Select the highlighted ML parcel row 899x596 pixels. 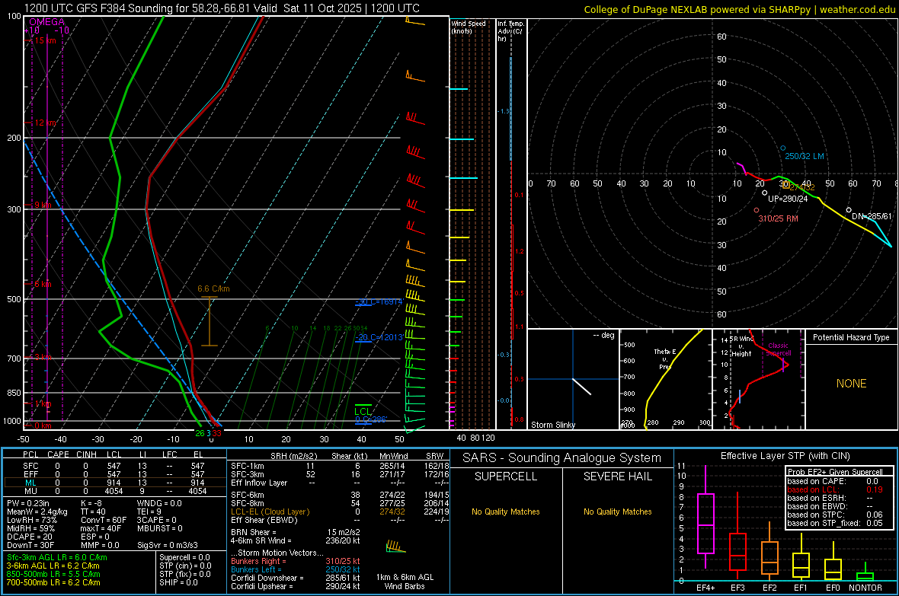(x=114, y=483)
